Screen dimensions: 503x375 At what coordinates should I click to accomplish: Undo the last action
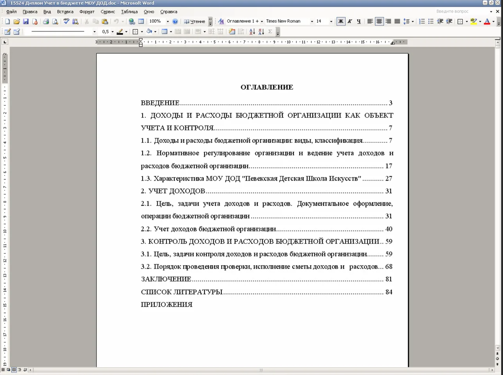click(116, 21)
